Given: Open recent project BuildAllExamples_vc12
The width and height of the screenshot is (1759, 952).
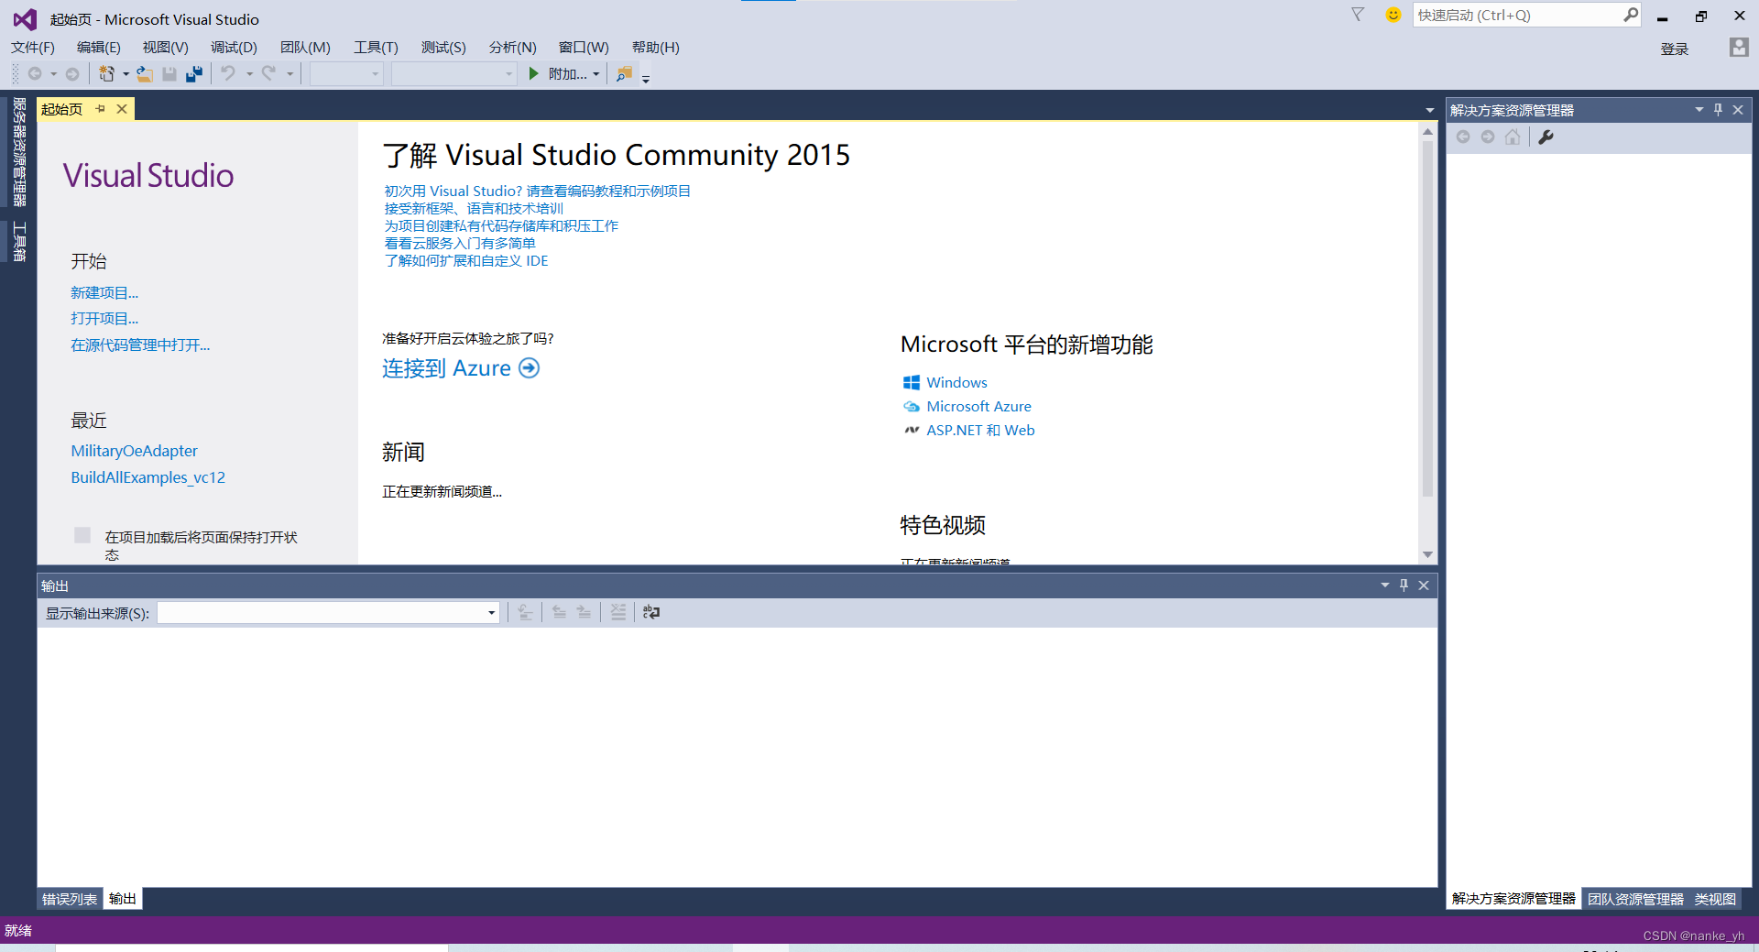Looking at the screenshot, I should [148, 477].
